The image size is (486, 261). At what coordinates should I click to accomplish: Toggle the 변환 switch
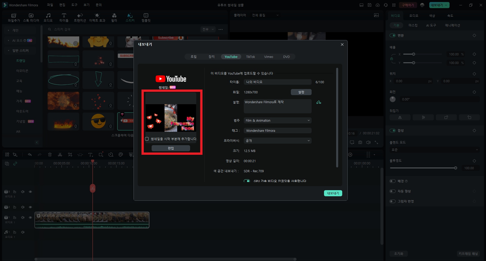pyautogui.click(x=393, y=35)
